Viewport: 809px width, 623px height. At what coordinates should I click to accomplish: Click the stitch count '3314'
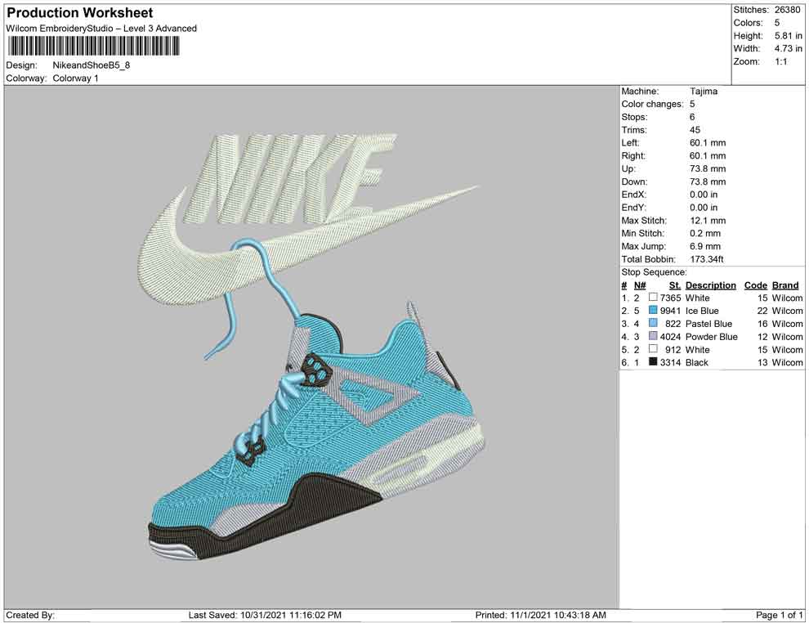[670, 362]
